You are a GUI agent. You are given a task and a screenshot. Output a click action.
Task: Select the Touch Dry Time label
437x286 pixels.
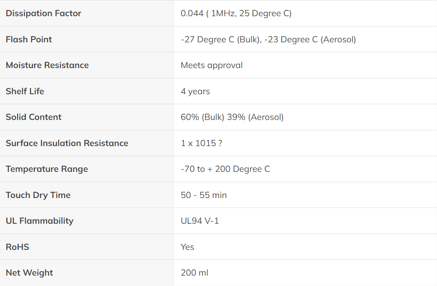(38, 195)
